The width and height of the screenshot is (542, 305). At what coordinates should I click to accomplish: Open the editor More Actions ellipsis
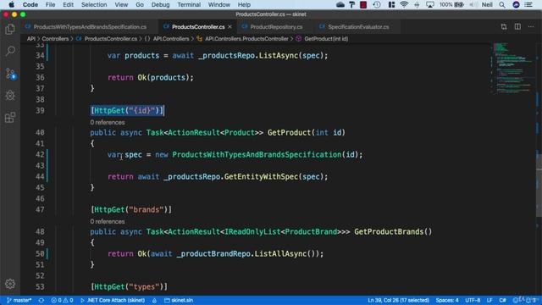click(x=531, y=26)
